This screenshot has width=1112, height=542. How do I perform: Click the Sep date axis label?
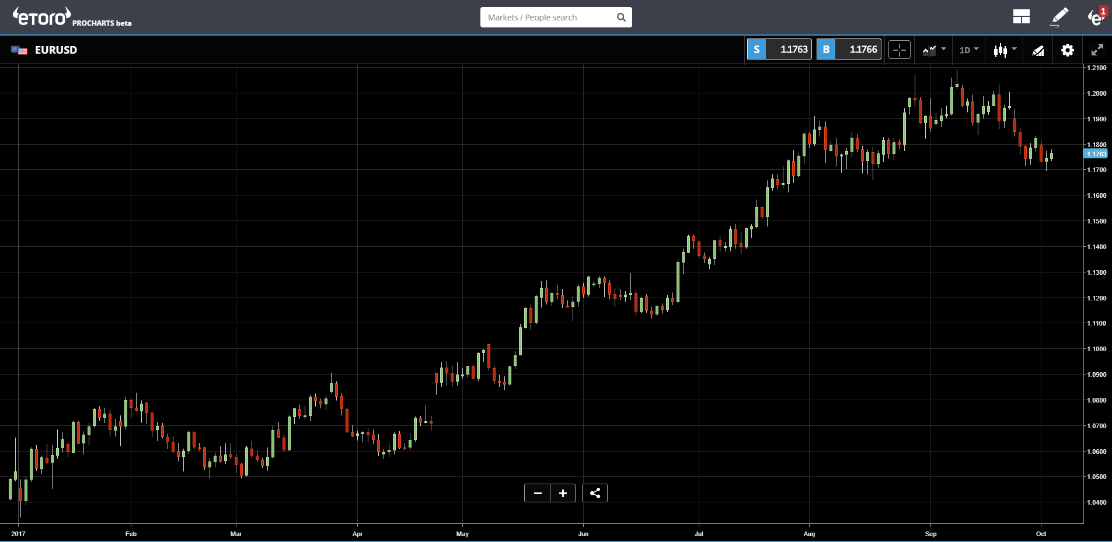point(930,534)
